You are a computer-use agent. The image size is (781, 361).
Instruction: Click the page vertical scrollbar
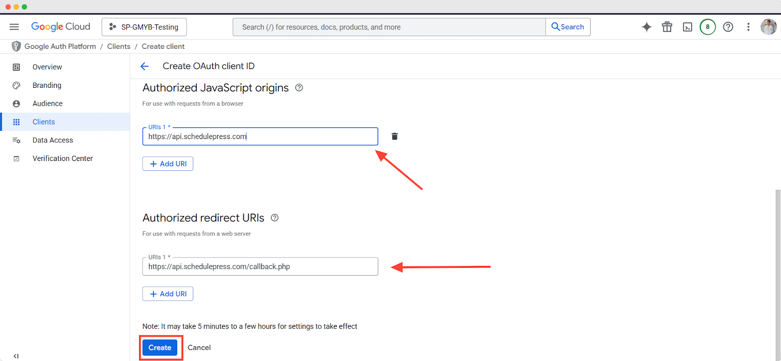pos(778,275)
